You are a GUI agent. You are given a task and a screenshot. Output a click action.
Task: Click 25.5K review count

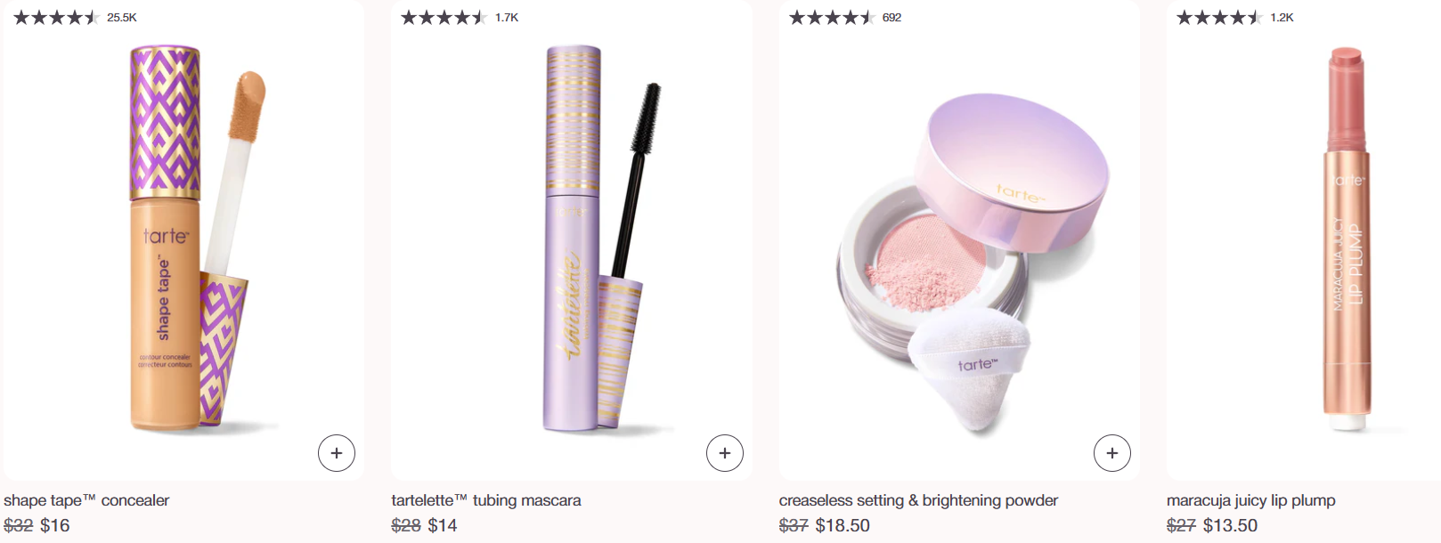pyautogui.click(x=122, y=18)
